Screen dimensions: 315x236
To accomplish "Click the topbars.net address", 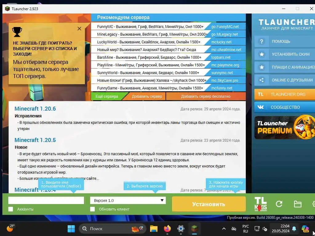I will pos(221,57).
